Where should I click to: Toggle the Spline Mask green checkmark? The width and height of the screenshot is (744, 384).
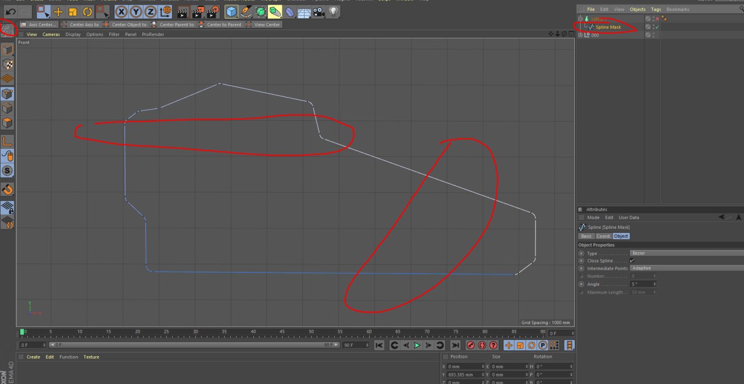click(x=657, y=27)
